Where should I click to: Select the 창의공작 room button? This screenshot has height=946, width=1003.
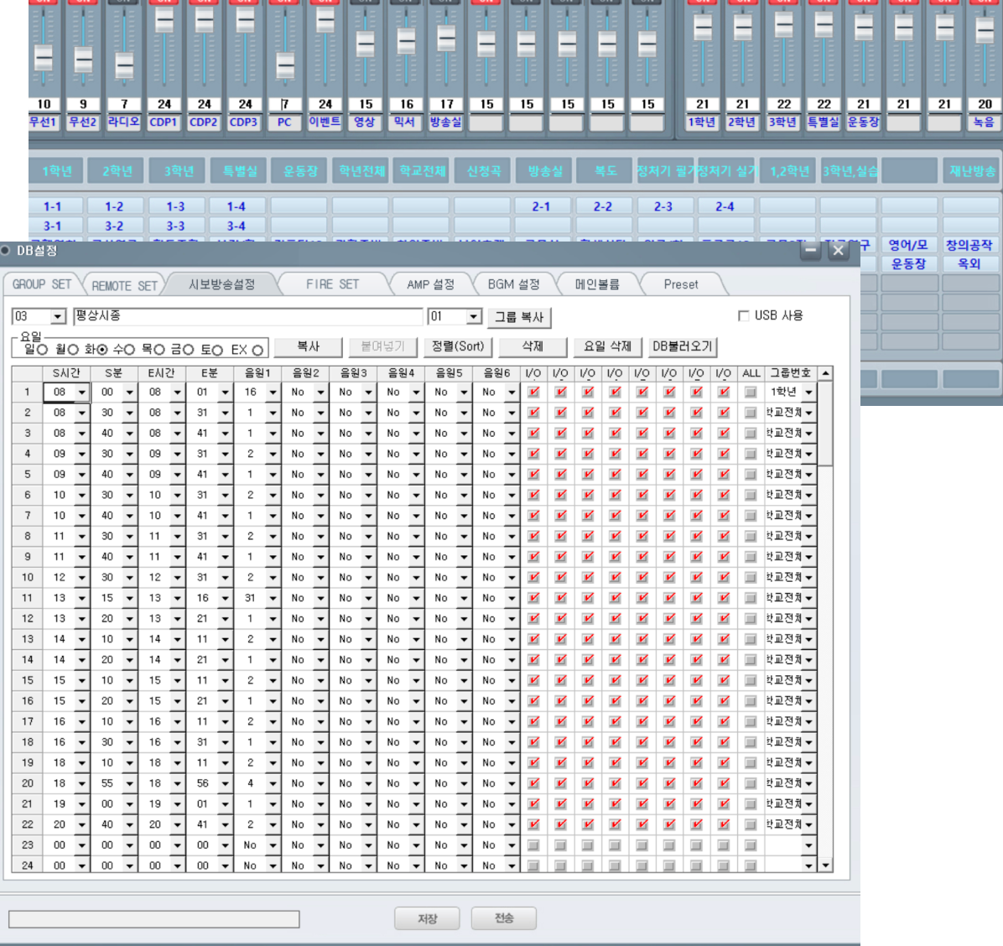(969, 245)
